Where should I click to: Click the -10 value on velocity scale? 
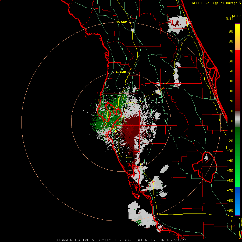(x=230, y=131)
